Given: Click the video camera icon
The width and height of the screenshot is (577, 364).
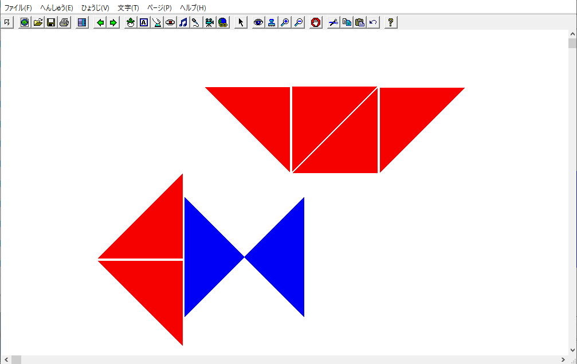Looking at the screenshot, I should click(210, 22).
